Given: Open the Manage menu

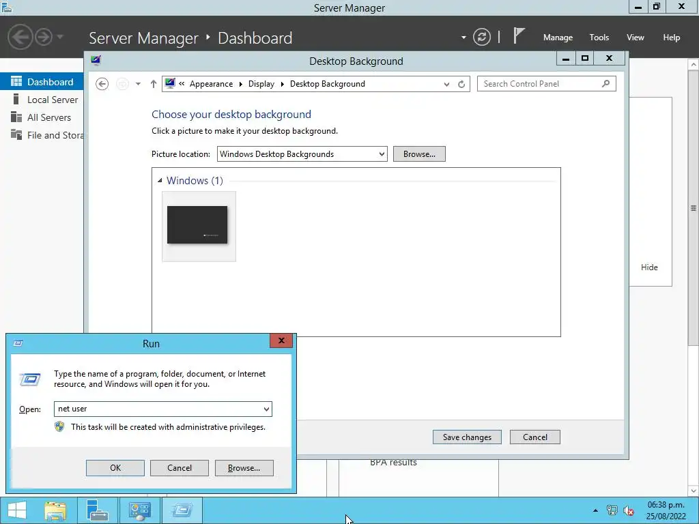Looking at the screenshot, I should [x=558, y=38].
